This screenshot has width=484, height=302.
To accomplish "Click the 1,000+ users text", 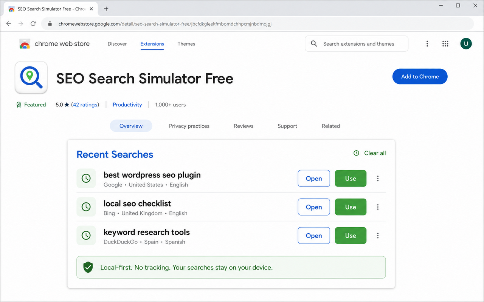I will pos(171,105).
